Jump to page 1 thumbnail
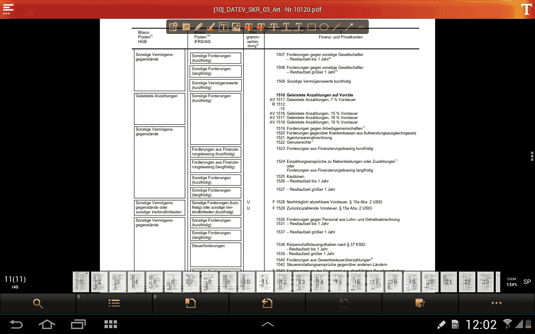Viewport: 535px width, 334px height. (81, 282)
